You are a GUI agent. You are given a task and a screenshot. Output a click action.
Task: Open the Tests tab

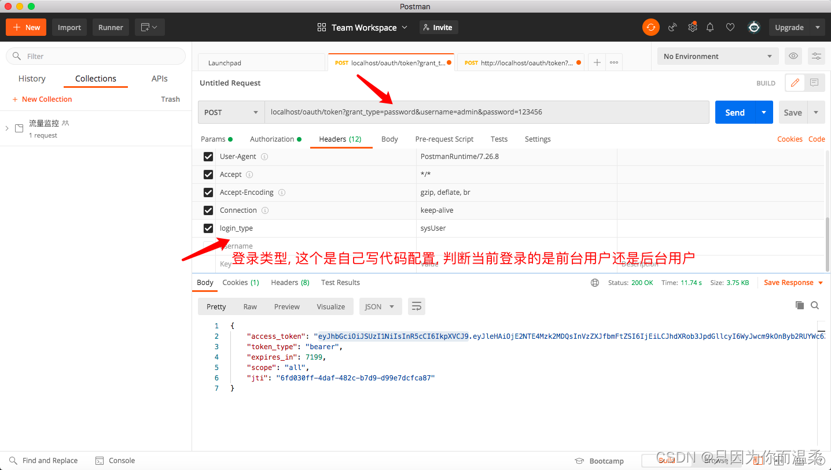pyautogui.click(x=499, y=139)
